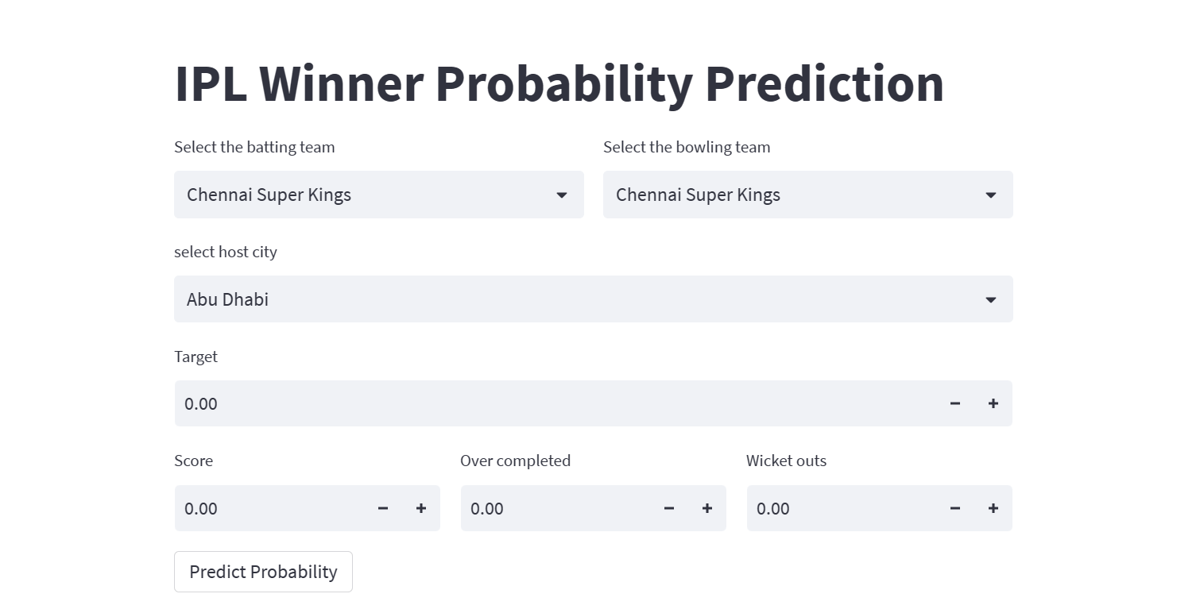
Task: Click the IPL Winner Probability Prediction heading
Action: click(x=559, y=83)
